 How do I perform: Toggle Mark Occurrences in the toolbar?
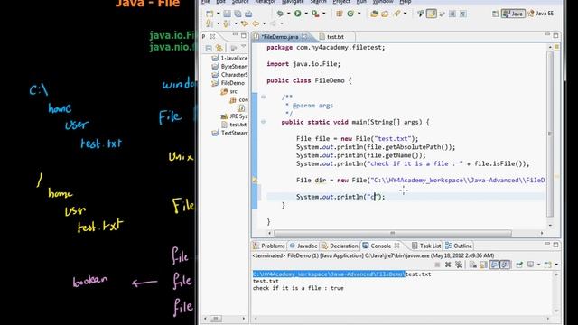[432, 14]
